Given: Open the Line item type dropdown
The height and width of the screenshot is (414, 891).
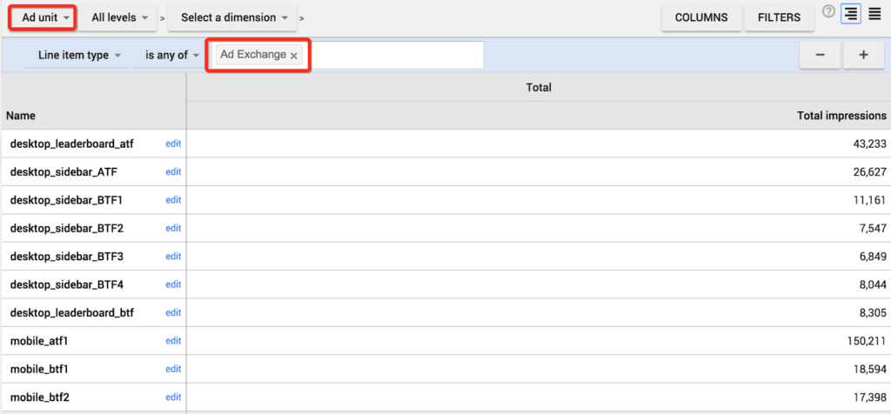Looking at the screenshot, I should click(x=77, y=56).
